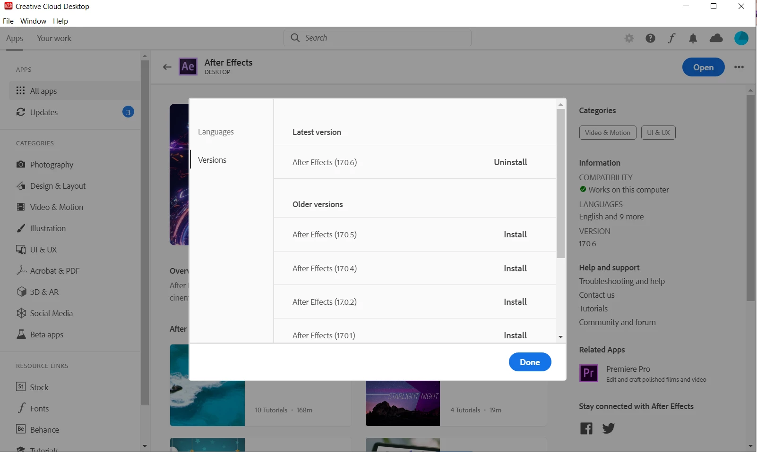Click the Photography camera icon
The image size is (757, 452).
(x=21, y=164)
